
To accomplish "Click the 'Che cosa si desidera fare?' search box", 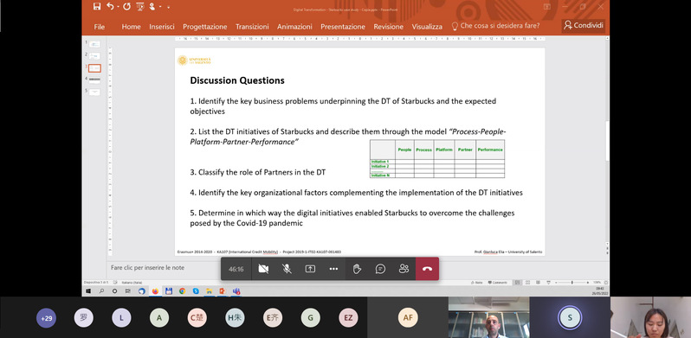I will (x=496, y=26).
